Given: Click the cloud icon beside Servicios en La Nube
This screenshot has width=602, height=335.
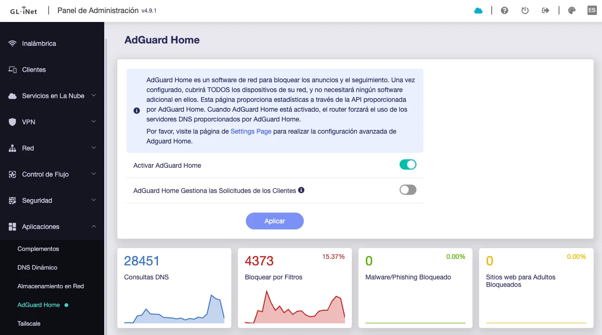Looking at the screenshot, I should pos(13,96).
